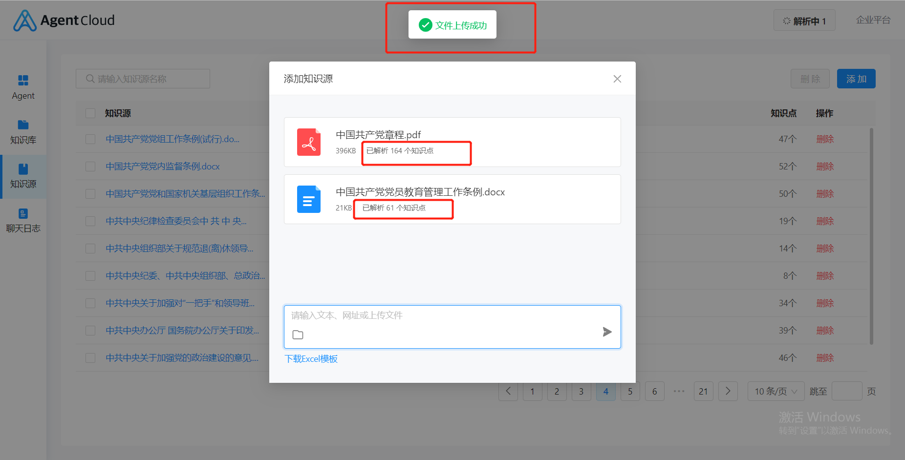Click the 已解析 164 个知识点 status text
The height and width of the screenshot is (460, 905).
400,151
